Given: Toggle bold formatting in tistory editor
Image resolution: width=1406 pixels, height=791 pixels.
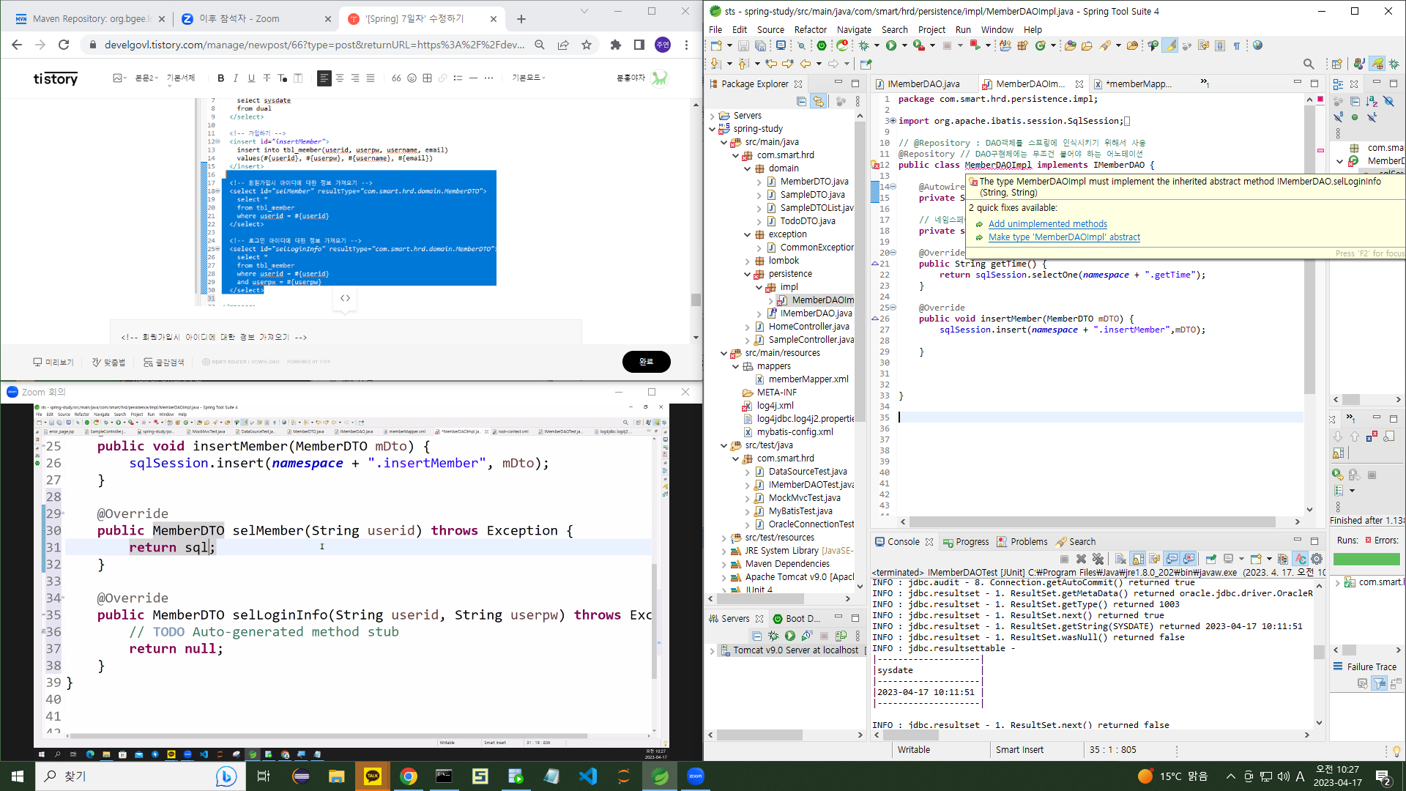Looking at the screenshot, I should pyautogui.click(x=220, y=78).
